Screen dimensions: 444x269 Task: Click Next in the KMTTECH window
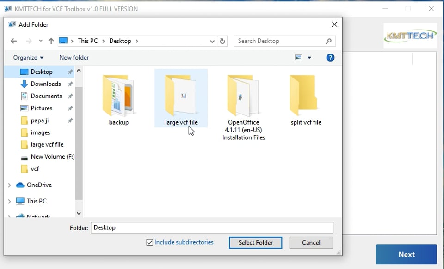407,254
